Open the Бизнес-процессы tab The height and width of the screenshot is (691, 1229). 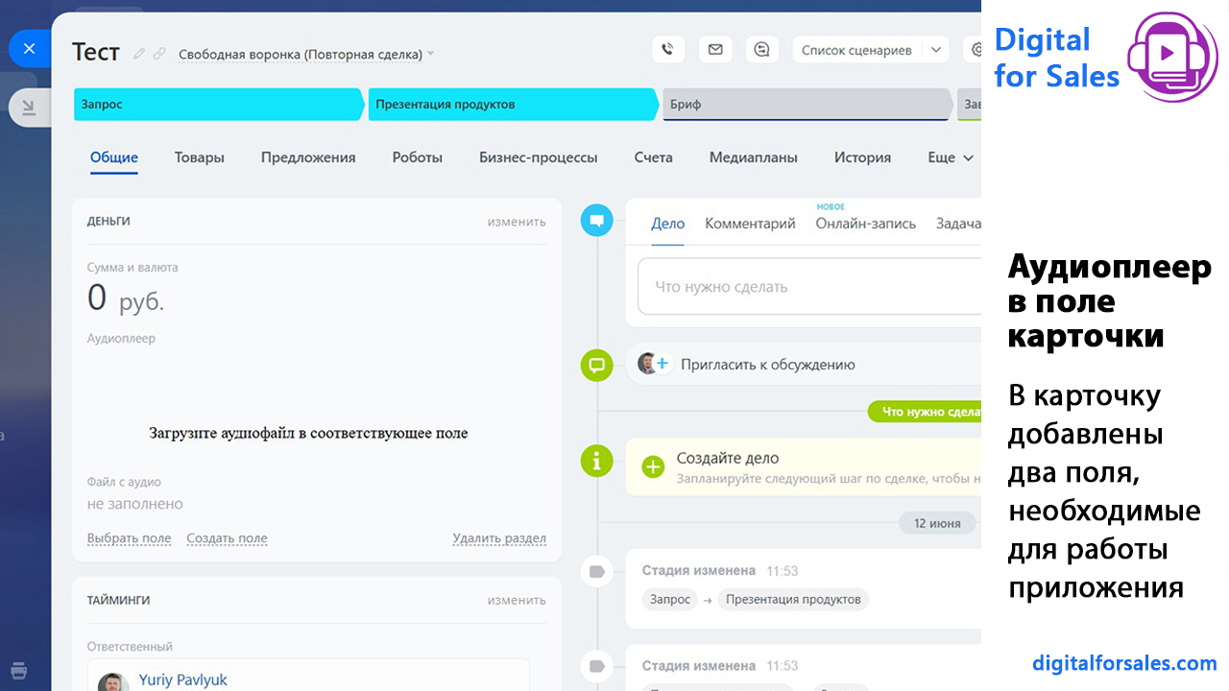click(538, 157)
